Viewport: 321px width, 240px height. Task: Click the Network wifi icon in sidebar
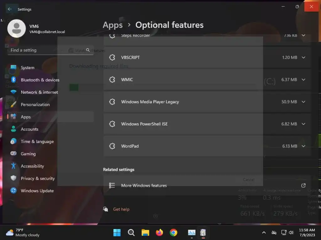[13, 92]
